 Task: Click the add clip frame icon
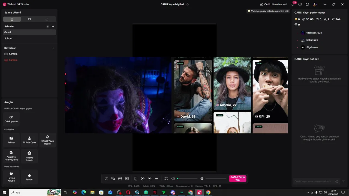click(x=127, y=179)
